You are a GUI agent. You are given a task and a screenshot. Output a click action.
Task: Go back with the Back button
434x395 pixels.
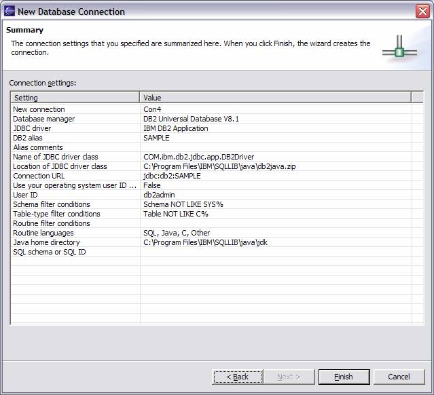coord(238,377)
